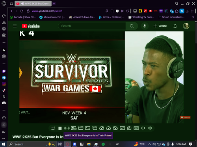Reset playback speed with gauge icon
Viewport: 197px width, 147px height.
108,128
